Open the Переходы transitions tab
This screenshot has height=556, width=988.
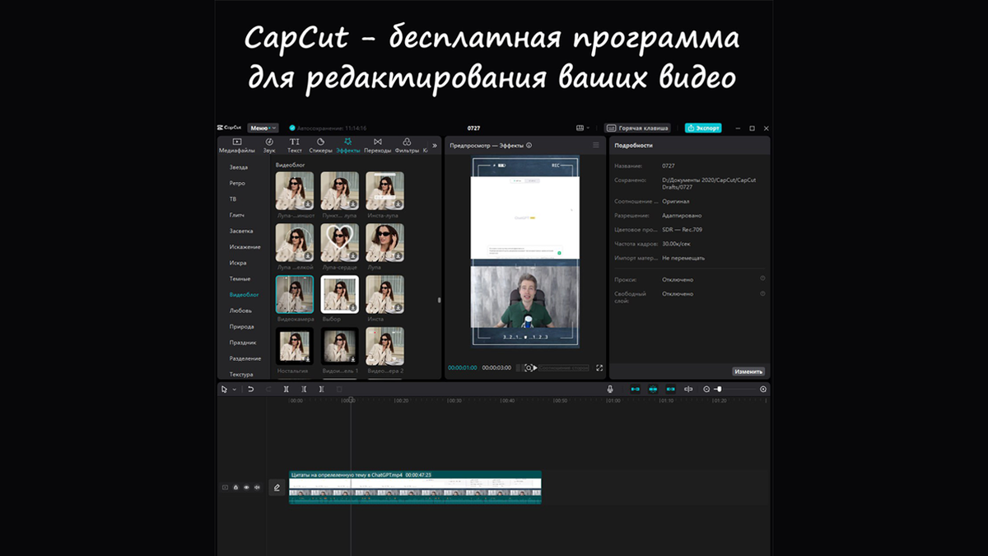pyautogui.click(x=377, y=146)
